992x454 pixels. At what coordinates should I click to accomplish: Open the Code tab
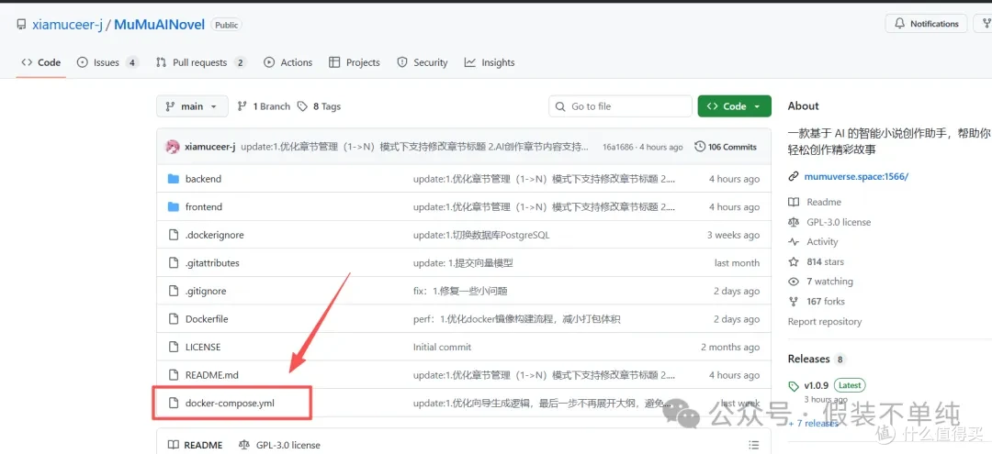[41, 62]
